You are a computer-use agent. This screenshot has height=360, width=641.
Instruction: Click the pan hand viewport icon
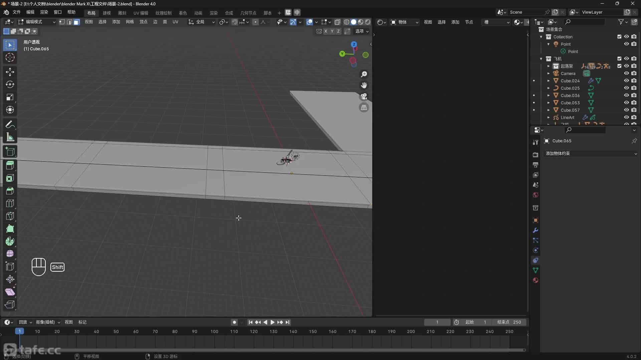tap(364, 85)
